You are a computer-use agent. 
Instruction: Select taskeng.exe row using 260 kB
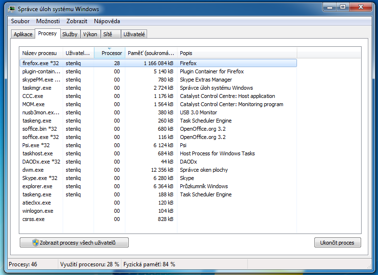158,121
